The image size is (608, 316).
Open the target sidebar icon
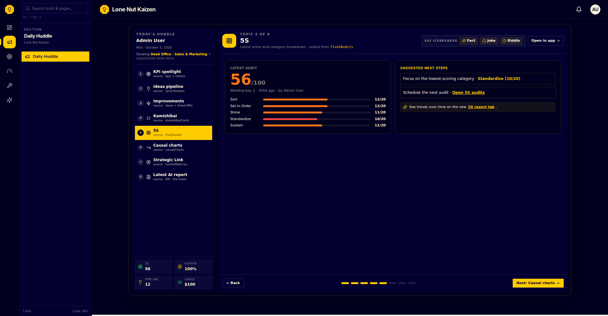pos(9,57)
